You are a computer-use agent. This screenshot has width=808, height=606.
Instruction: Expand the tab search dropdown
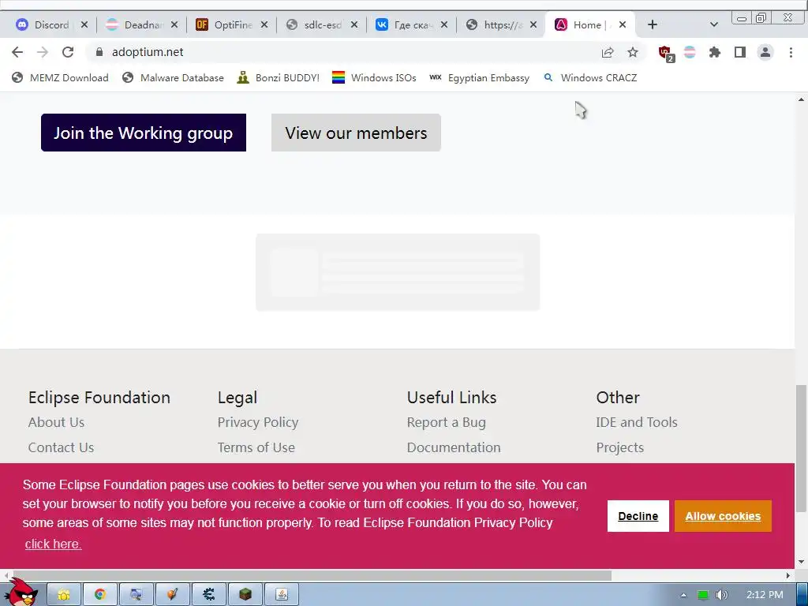click(x=713, y=24)
